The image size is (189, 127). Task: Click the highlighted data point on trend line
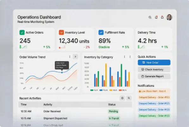[62, 72]
